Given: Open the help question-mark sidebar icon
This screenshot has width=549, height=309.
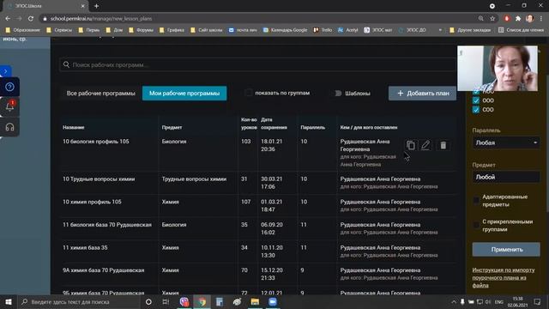Looking at the screenshot, I should pyautogui.click(x=9, y=87).
